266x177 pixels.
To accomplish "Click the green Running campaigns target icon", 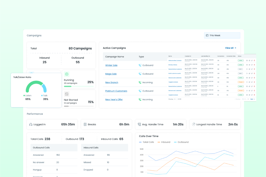I will coord(67,74).
